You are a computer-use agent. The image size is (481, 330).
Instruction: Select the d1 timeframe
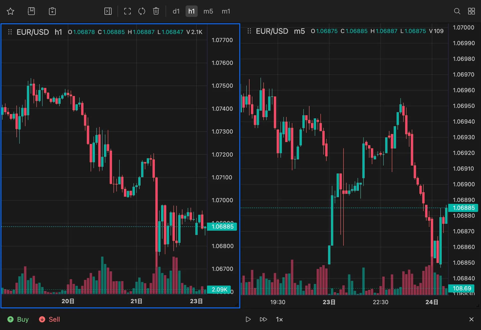(176, 11)
